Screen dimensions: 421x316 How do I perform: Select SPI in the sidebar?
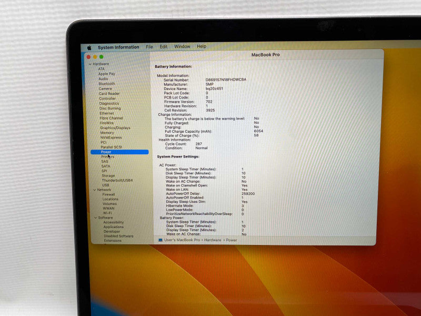click(104, 171)
